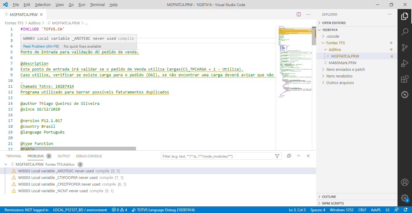Image resolution: width=412 pixels, height=213 pixels.
Task: Click the VS Code logo icon
Action: point(6,5)
